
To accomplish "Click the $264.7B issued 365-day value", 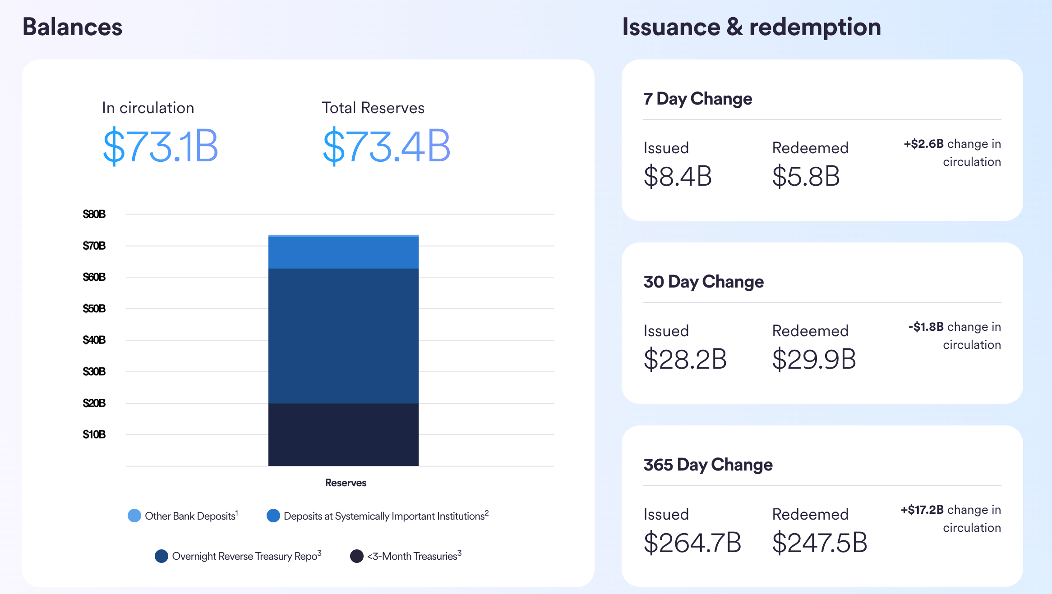I will 692,543.
